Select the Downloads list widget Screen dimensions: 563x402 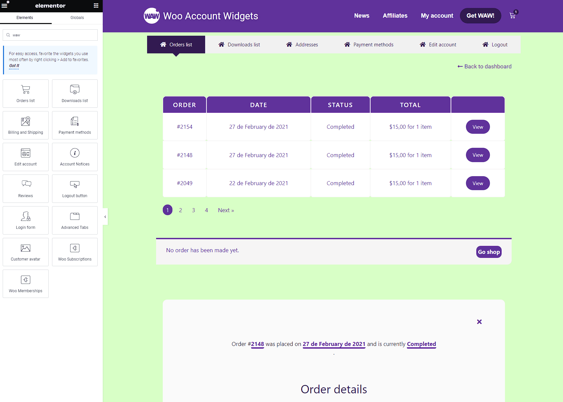[x=75, y=93]
